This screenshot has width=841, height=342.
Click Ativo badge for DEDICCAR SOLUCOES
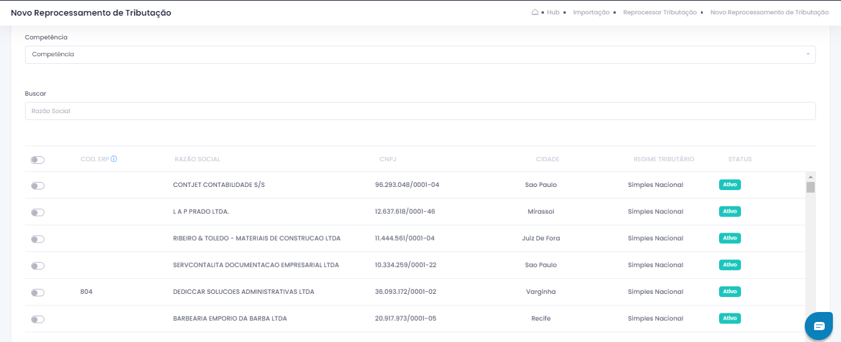click(x=730, y=292)
